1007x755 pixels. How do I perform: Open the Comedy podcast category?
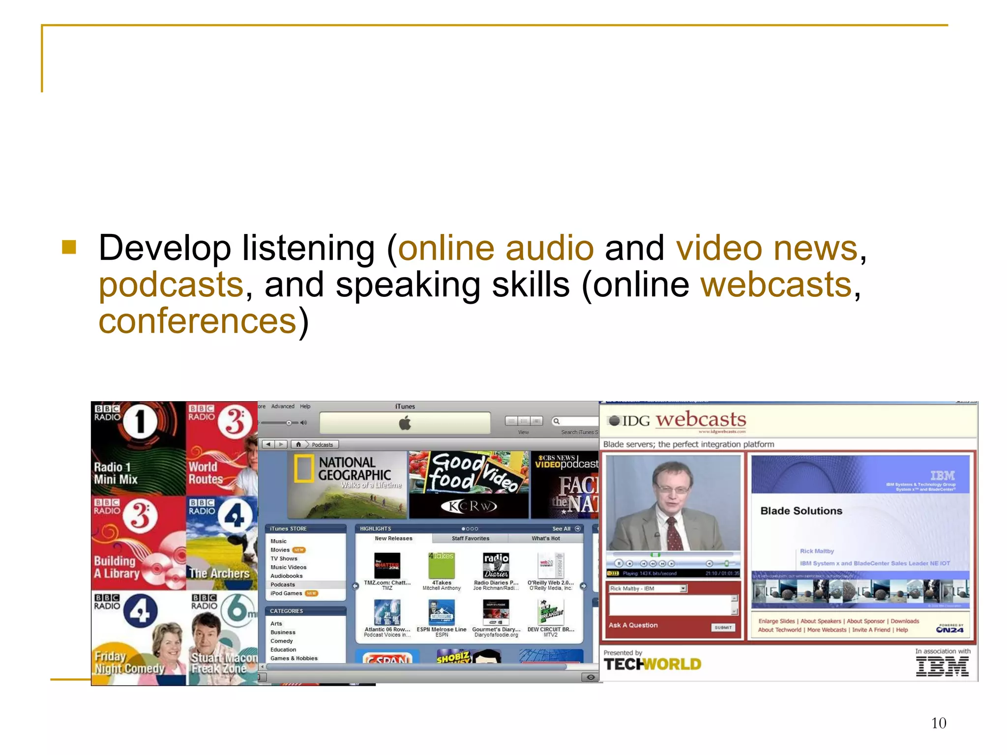click(281, 641)
